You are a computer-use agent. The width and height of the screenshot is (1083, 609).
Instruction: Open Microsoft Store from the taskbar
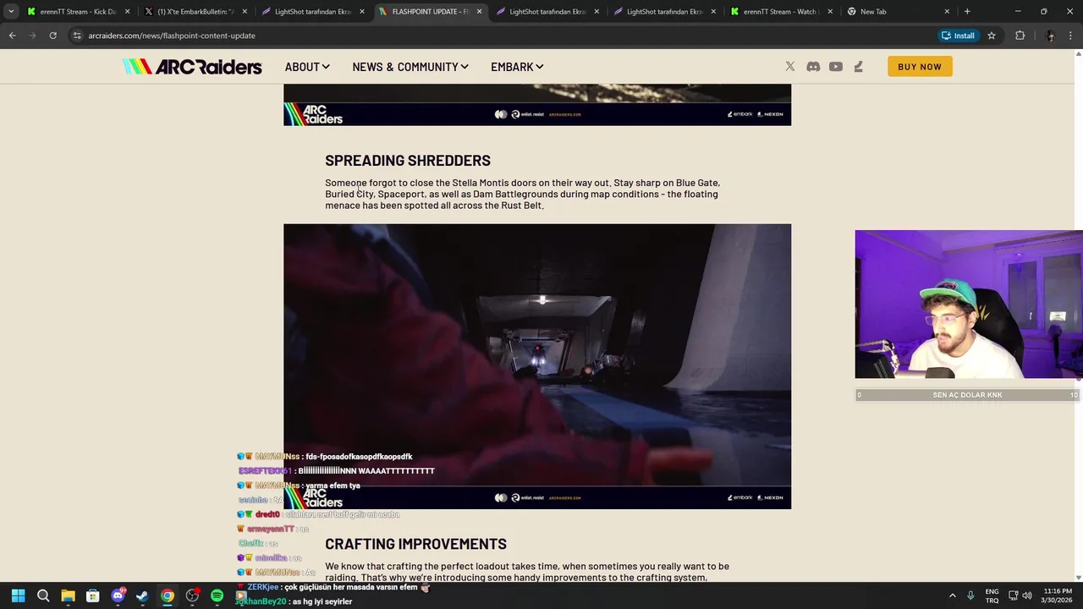(93, 595)
